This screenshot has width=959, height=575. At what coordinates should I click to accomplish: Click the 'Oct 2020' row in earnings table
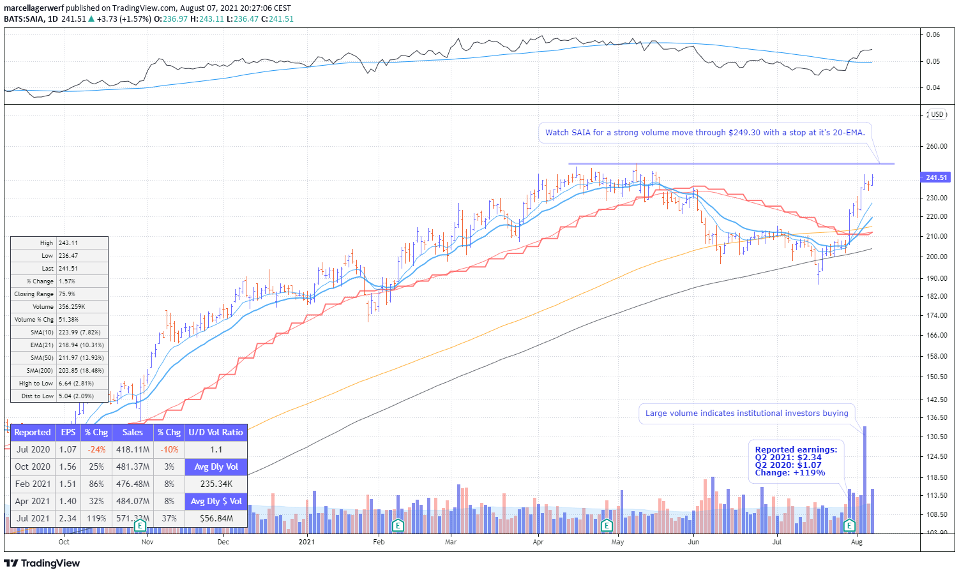(x=98, y=467)
